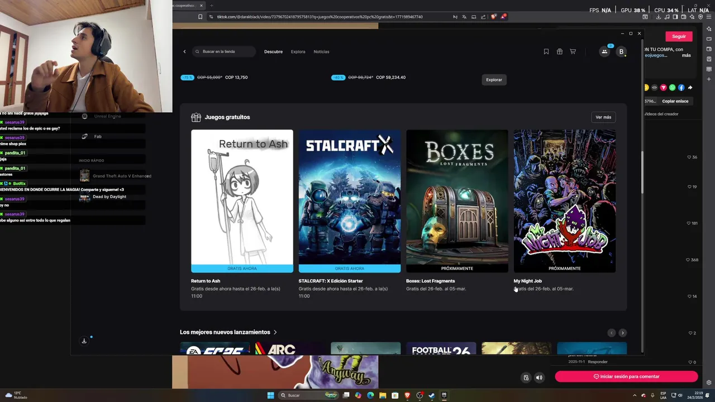Click the Explorar button

click(x=494, y=80)
